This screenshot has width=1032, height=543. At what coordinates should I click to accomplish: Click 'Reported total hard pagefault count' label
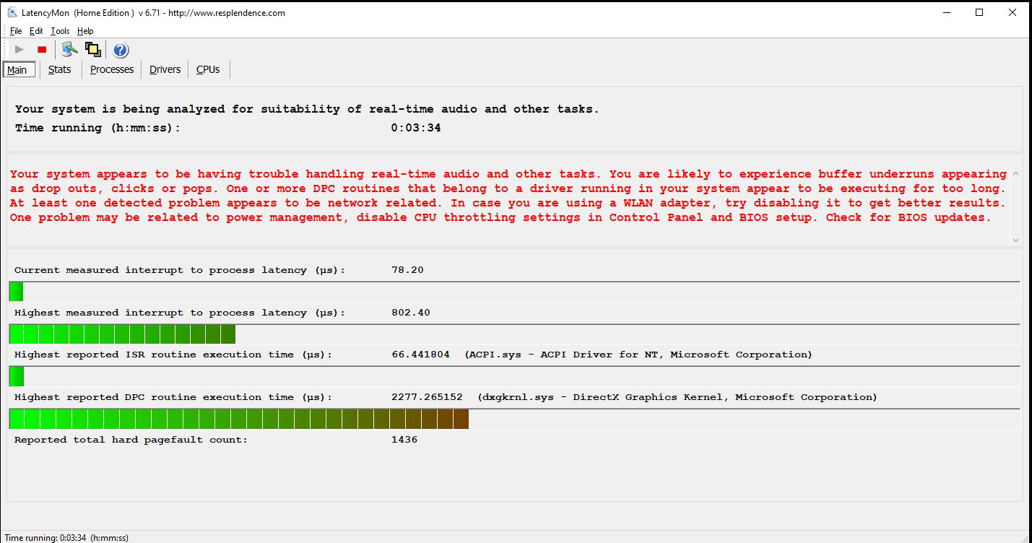pyautogui.click(x=131, y=440)
